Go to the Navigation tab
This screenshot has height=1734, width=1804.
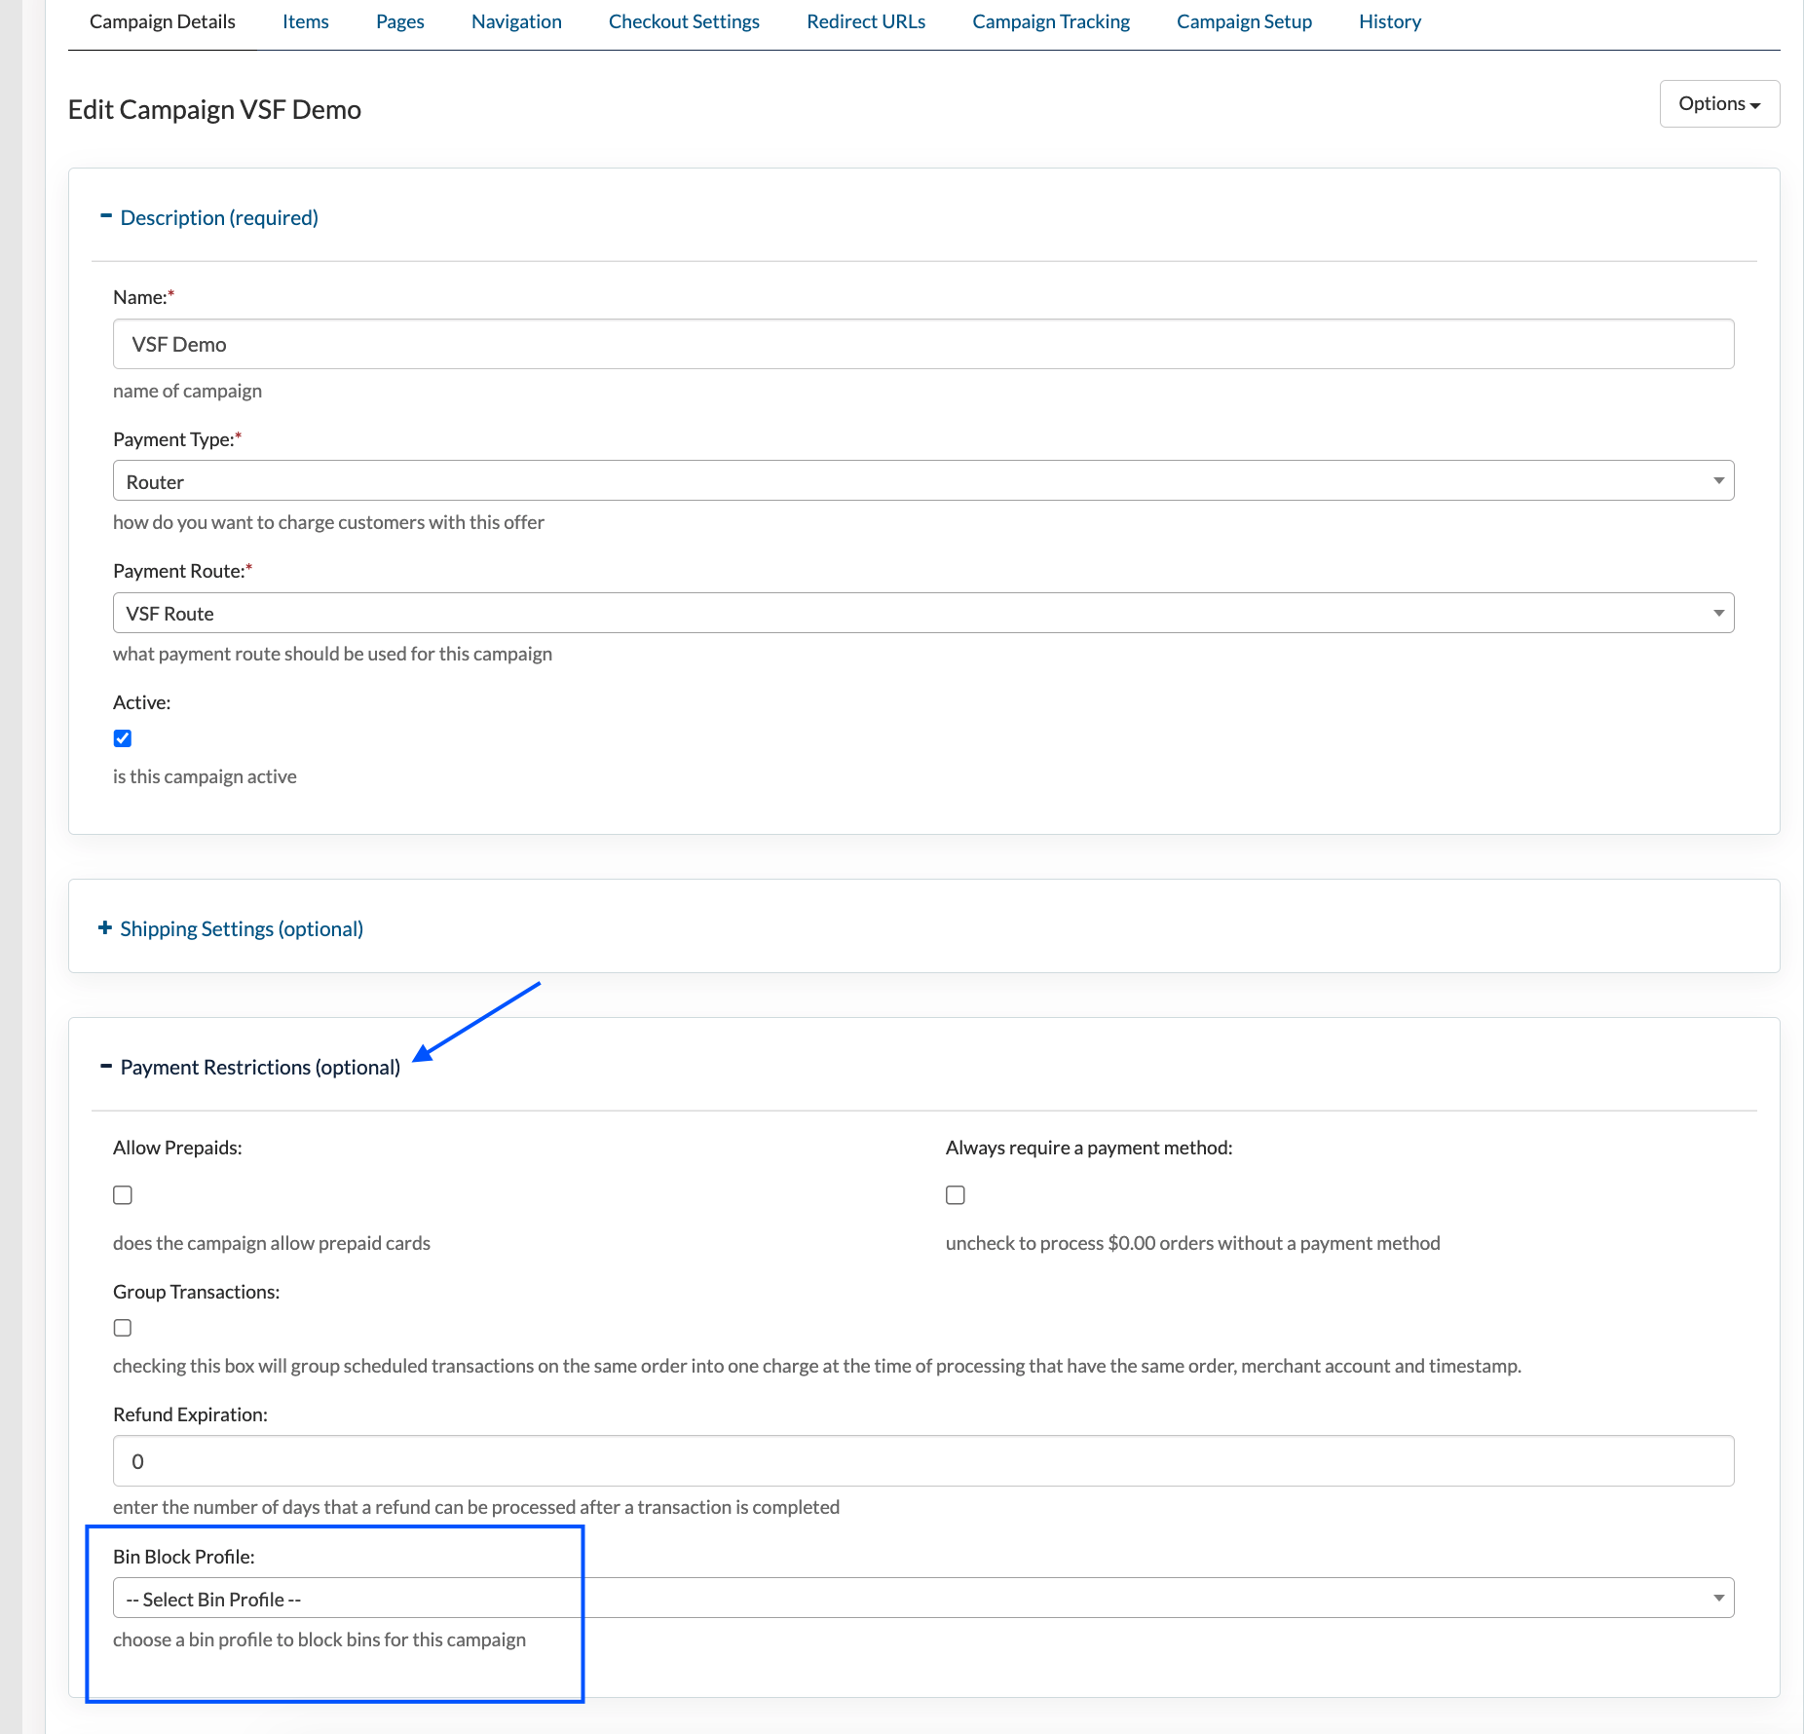516,21
